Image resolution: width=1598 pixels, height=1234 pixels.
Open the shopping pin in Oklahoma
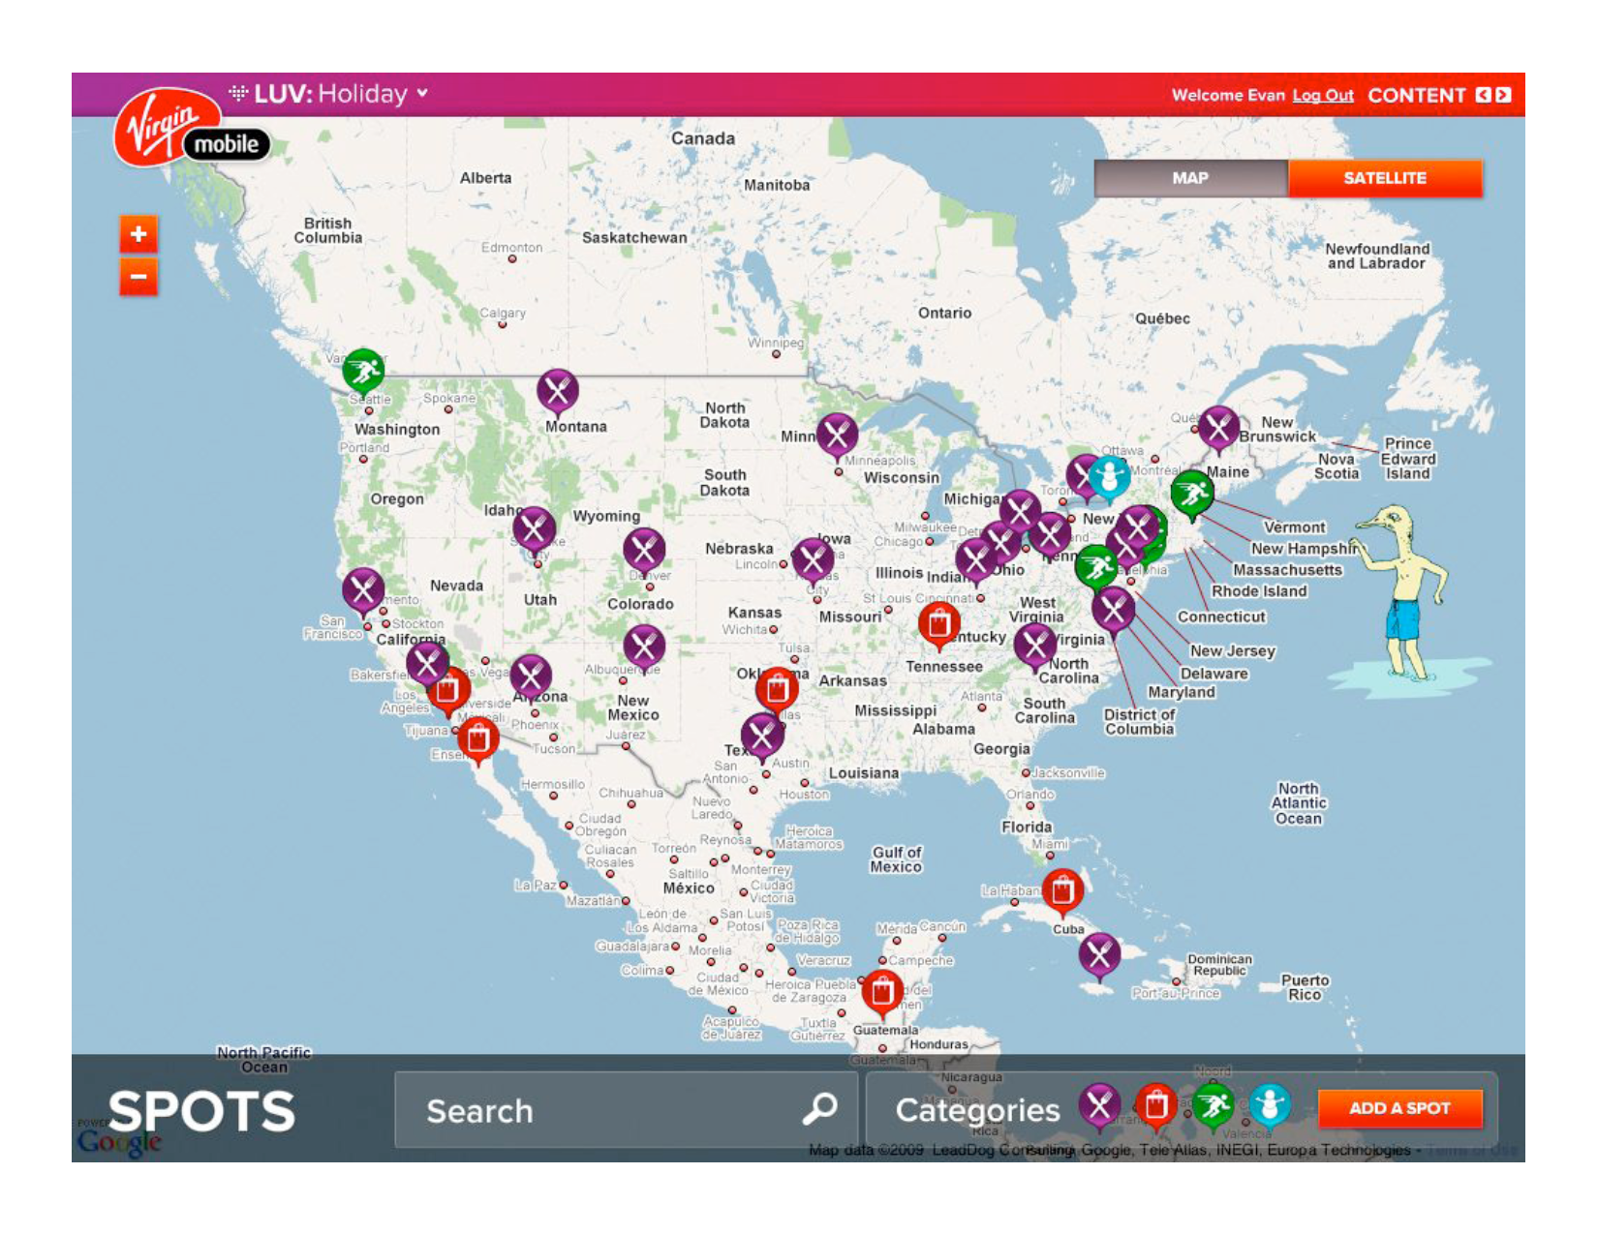[777, 690]
